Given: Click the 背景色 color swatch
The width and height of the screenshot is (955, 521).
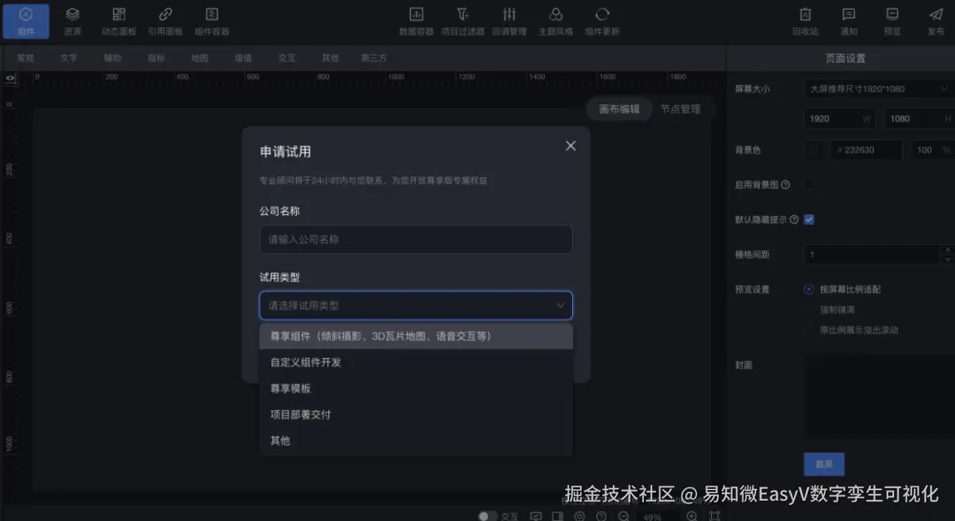Looking at the screenshot, I should 814,149.
